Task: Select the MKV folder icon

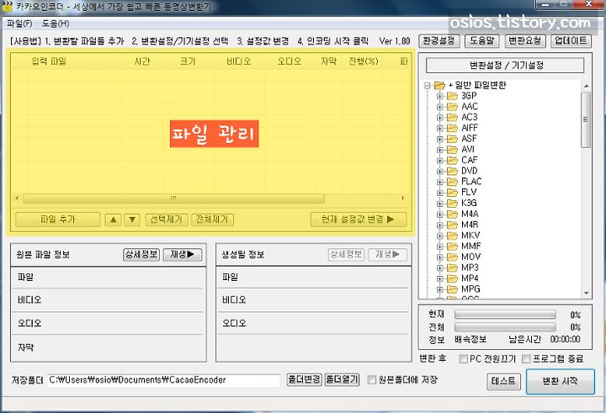Action: [x=452, y=236]
